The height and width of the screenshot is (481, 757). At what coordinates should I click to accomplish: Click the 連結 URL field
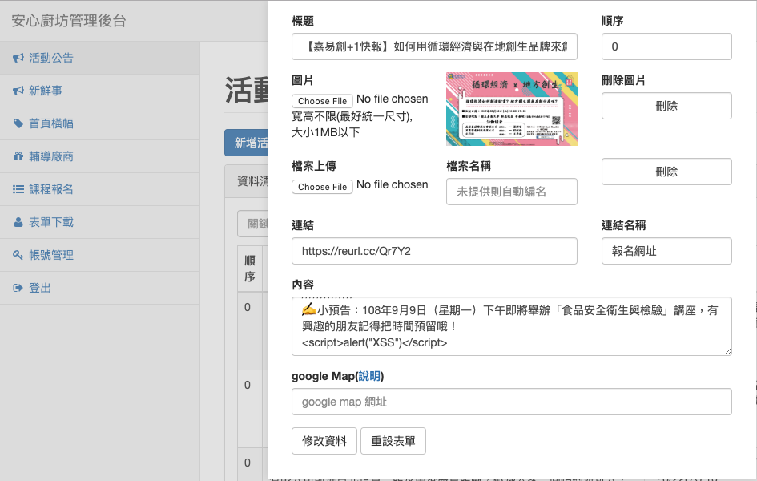tap(434, 251)
